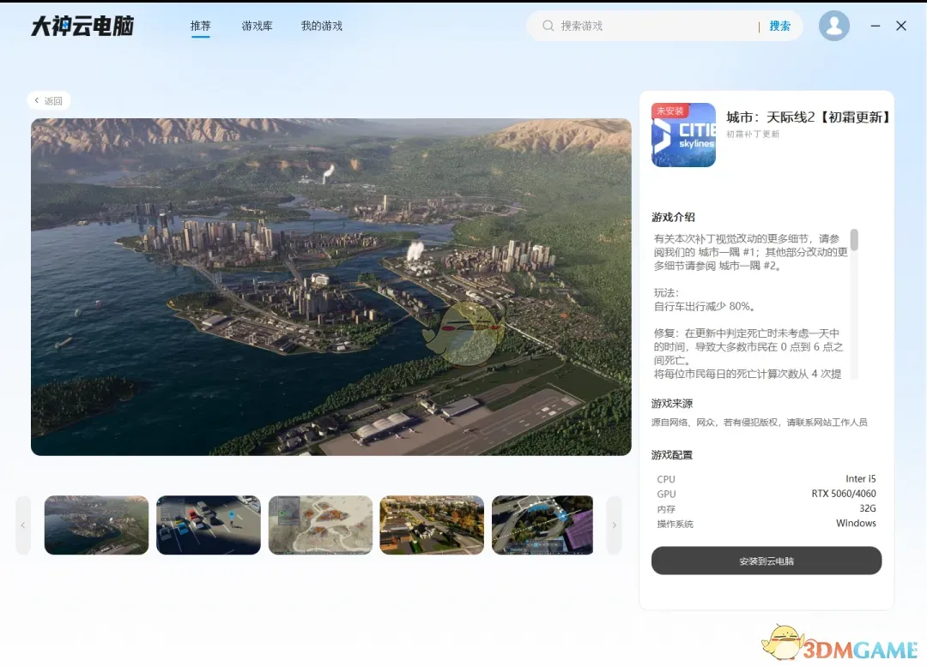Open the 我的游戏 tab

(321, 26)
